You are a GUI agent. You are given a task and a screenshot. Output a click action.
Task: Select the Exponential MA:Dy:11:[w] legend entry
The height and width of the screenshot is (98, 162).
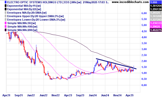(x=24, y=6)
